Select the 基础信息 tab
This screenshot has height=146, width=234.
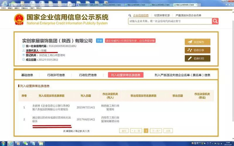(27, 75)
